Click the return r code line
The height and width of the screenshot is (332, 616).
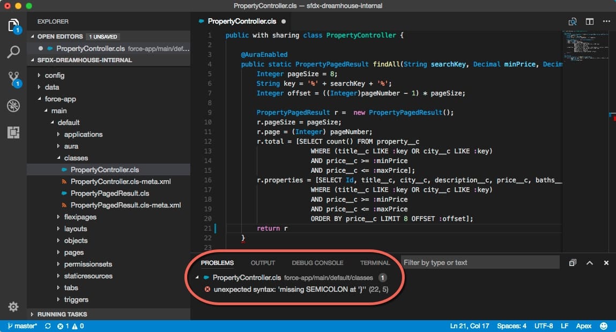[x=272, y=228]
